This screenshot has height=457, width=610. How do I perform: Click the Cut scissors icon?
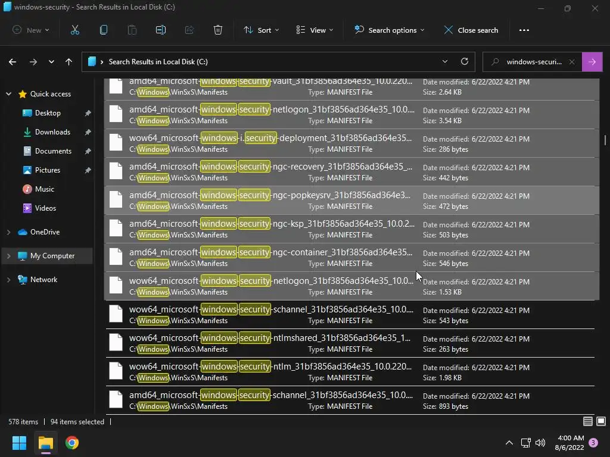(74, 30)
